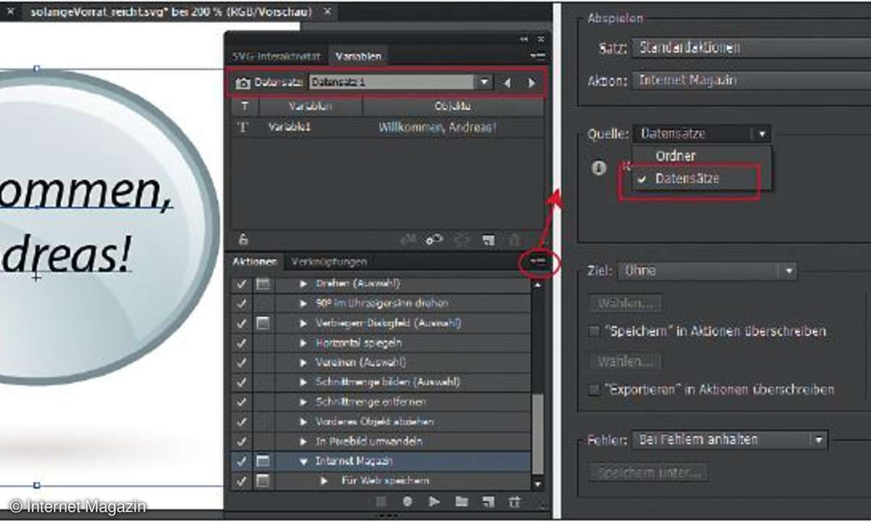
Task: Click begin recording circle in Aktionen panel
Action: (407, 501)
